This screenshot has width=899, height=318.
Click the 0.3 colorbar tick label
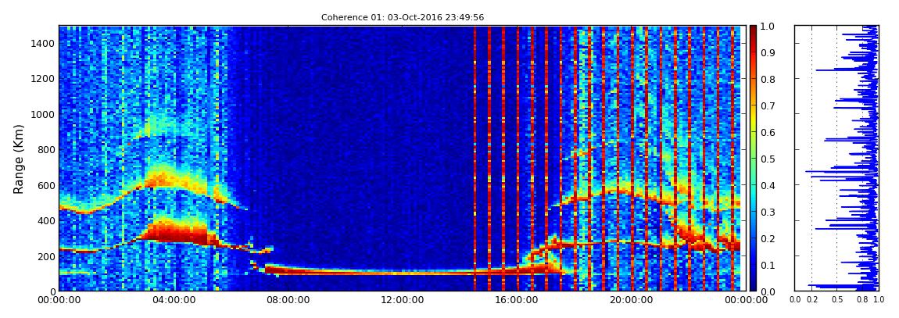click(767, 212)
